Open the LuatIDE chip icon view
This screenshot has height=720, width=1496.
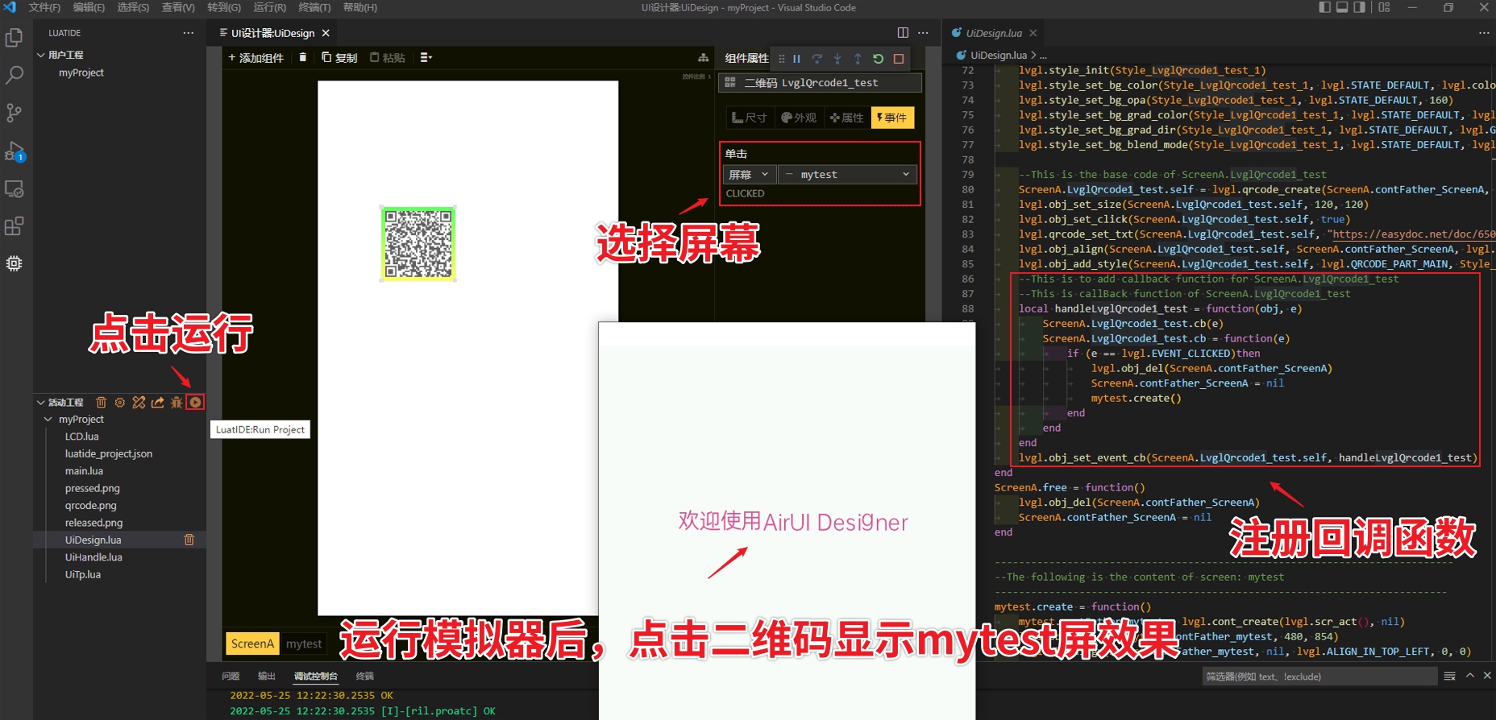coord(15,263)
